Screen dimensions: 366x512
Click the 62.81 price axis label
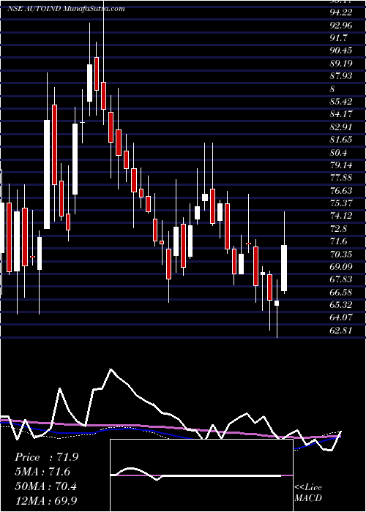point(341,330)
